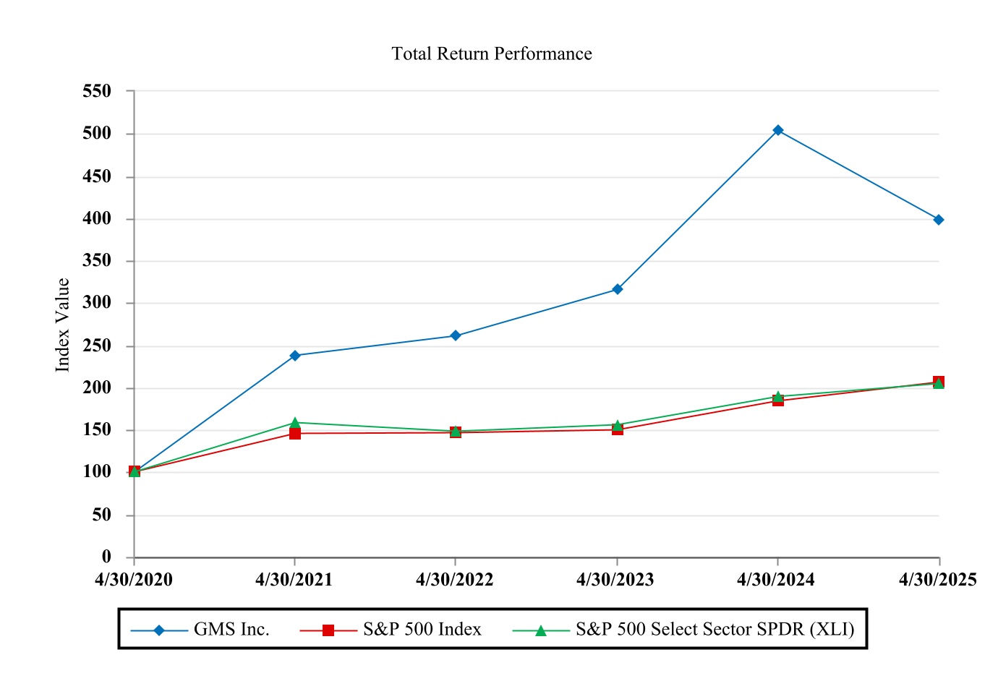This screenshot has height=694, width=985.
Task: Click the 4/30/2022 x-axis date label
Action: [x=455, y=580]
